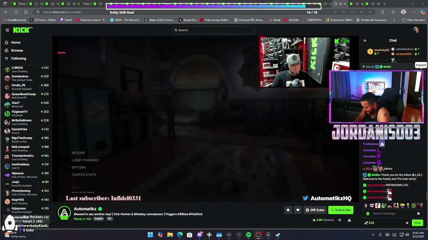428x240 pixels.
Task: Click the Gift Subs button
Action: (315, 210)
